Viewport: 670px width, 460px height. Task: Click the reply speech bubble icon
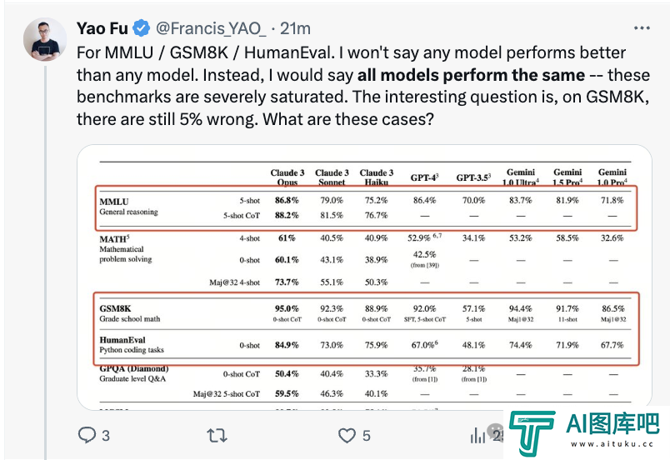coord(87,435)
